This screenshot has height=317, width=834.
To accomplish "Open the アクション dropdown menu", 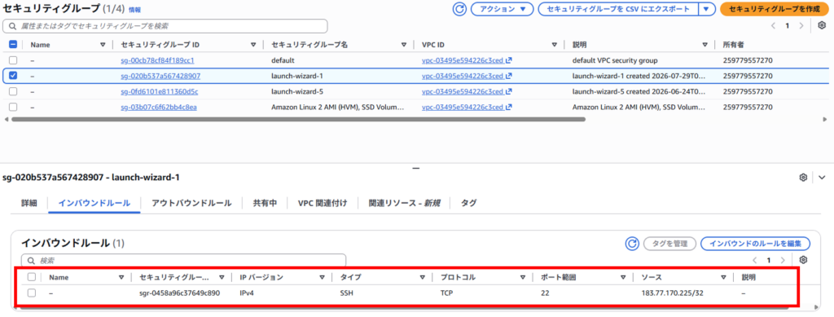I will point(502,9).
